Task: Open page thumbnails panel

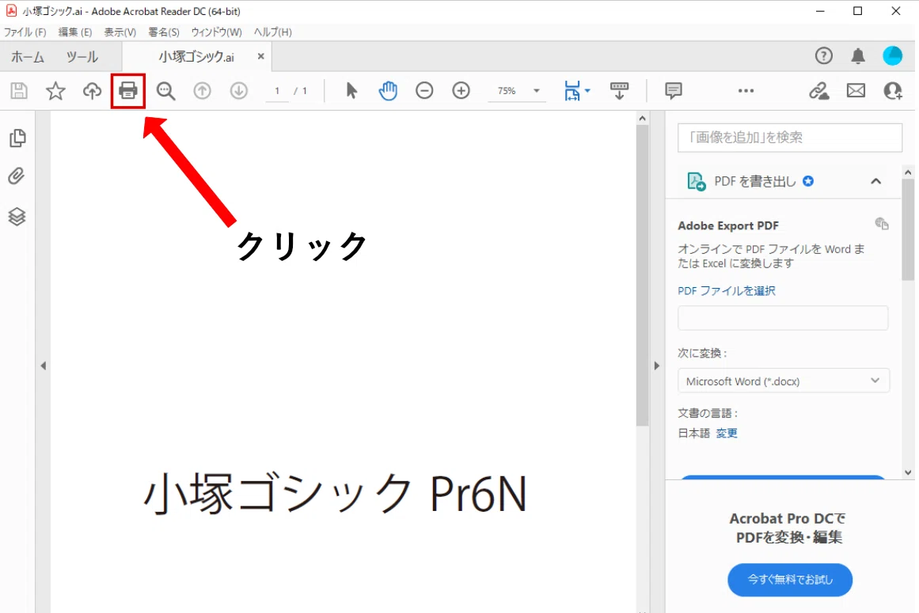Action: 17,138
